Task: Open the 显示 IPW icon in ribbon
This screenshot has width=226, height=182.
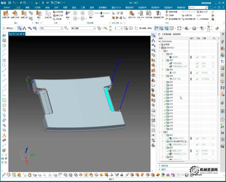Action: [x=132, y=14]
